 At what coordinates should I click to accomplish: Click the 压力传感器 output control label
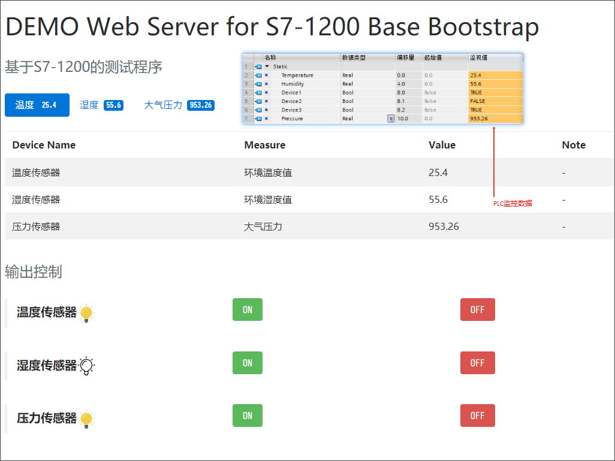point(47,418)
